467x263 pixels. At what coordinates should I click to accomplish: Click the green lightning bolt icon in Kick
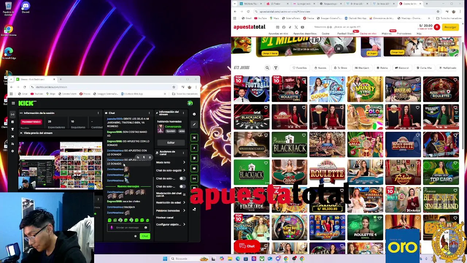(x=194, y=148)
